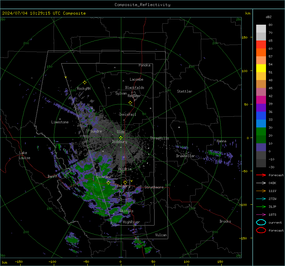Click the Composite_Reflectivity title text
Image resolution: width=285 pixels, height=266 pixels.
coord(142,5)
